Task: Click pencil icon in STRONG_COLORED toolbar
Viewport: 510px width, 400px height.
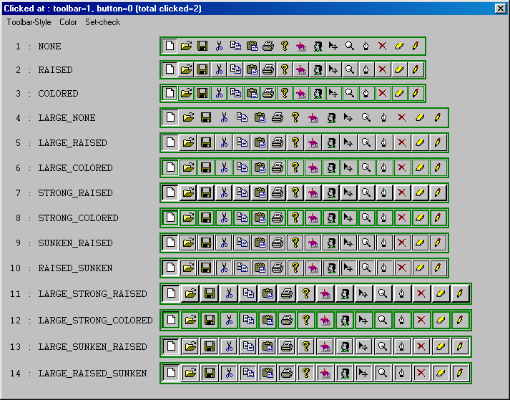Action: coord(438,218)
